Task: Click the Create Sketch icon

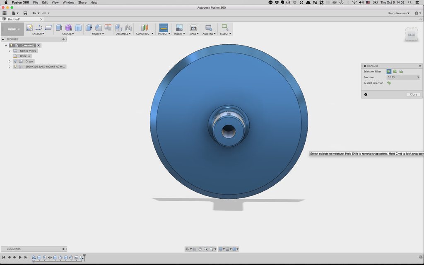Action: [x=29, y=28]
